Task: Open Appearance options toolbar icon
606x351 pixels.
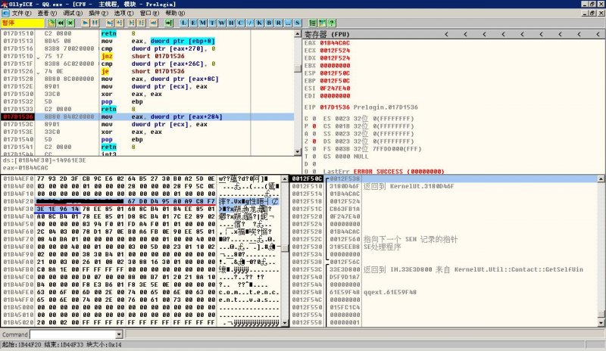Action: pos(322,23)
